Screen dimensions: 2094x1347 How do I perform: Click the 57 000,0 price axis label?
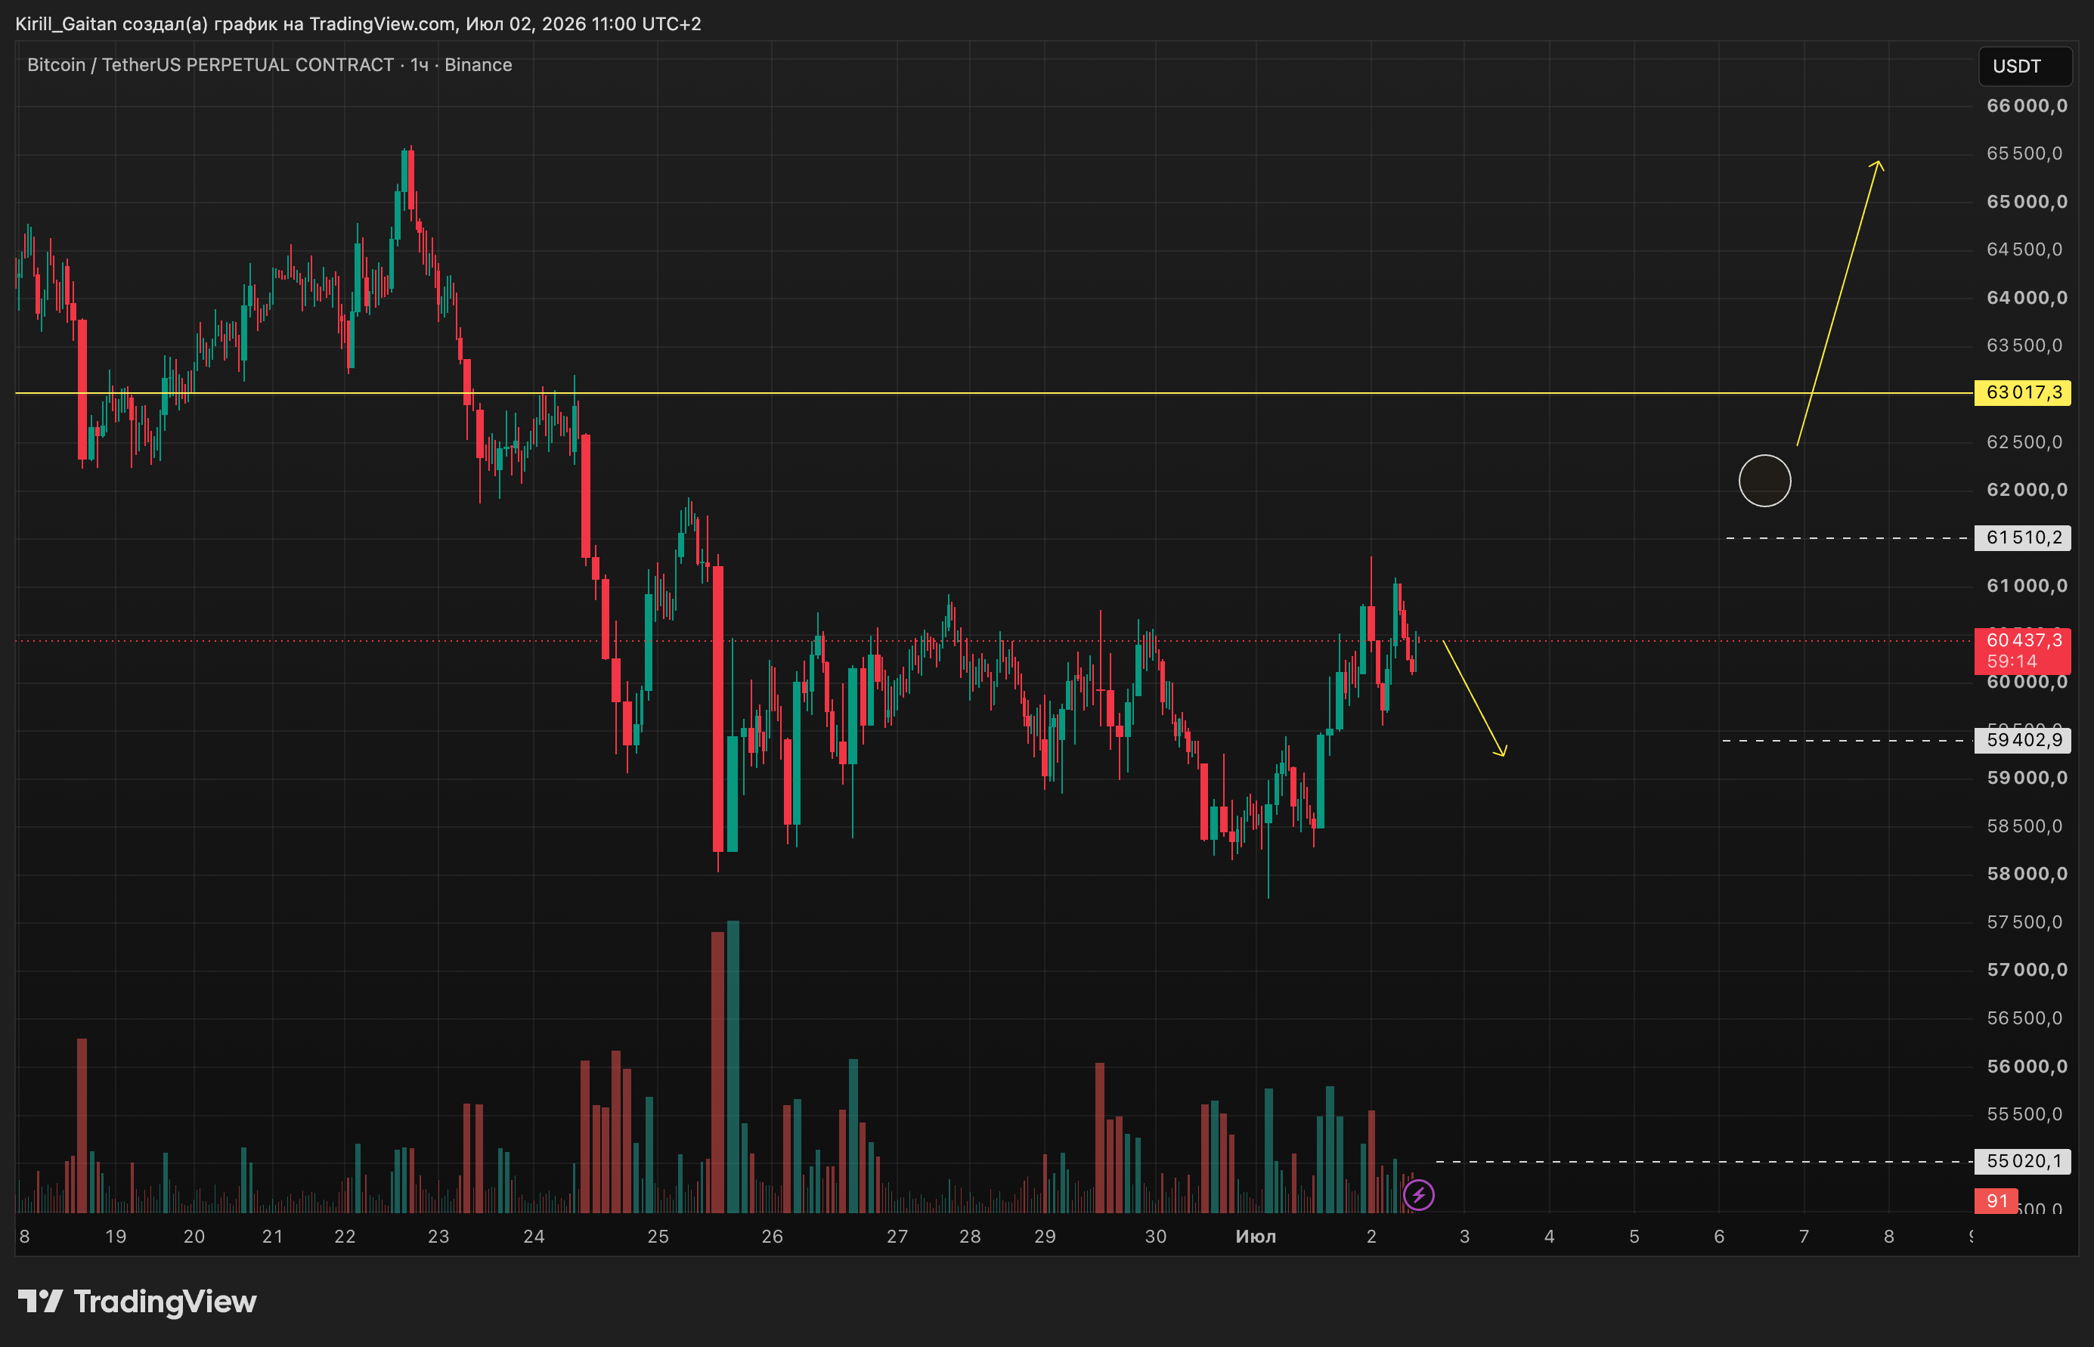tap(2027, 970)
